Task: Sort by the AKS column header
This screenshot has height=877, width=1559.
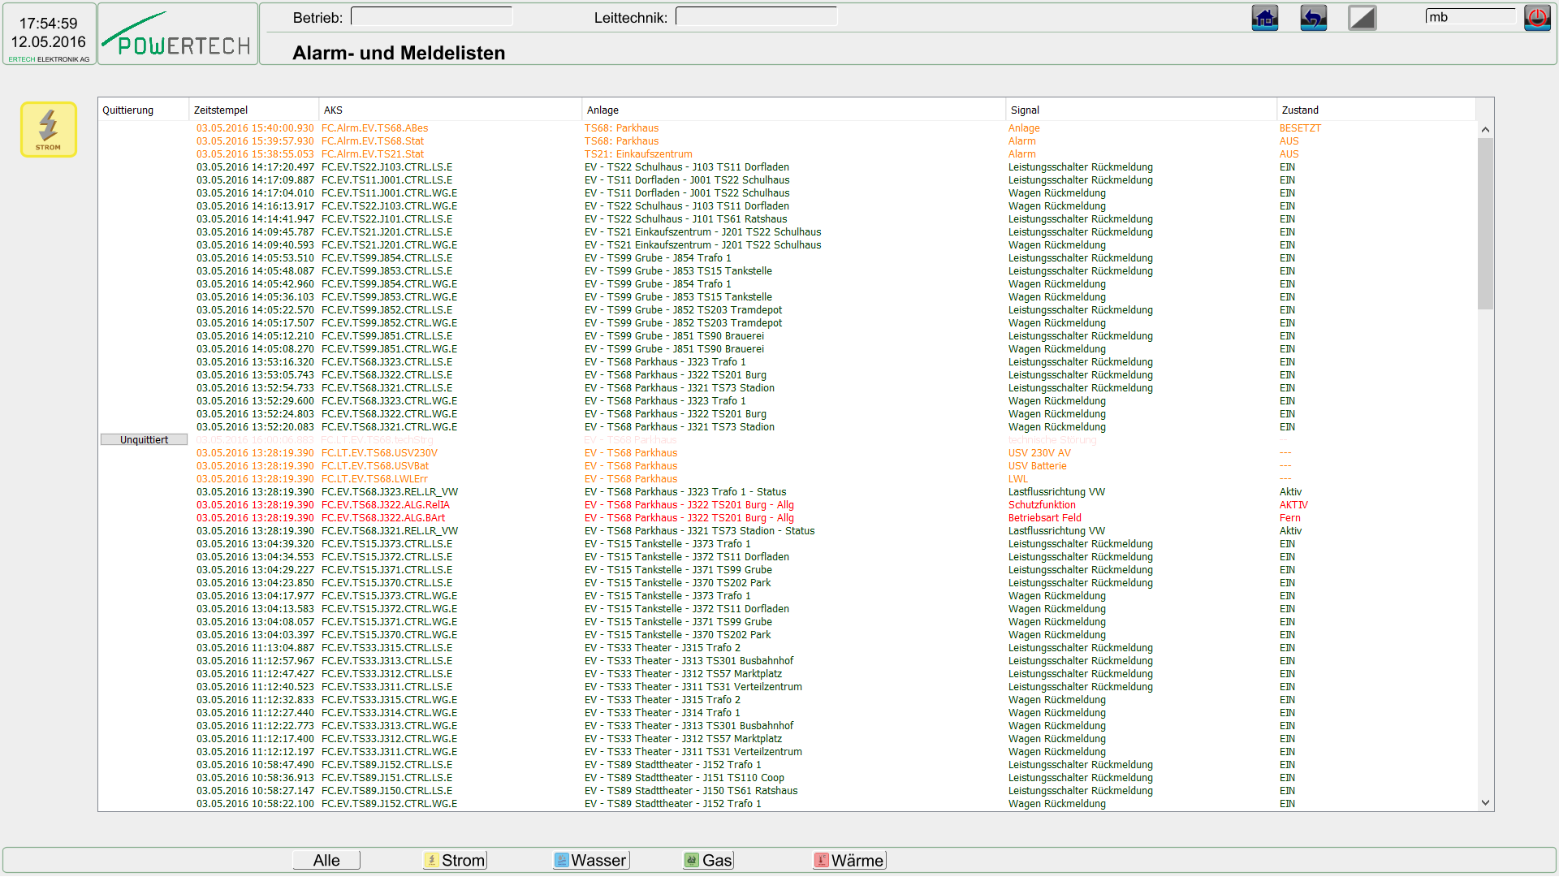Action: point(451,110)
